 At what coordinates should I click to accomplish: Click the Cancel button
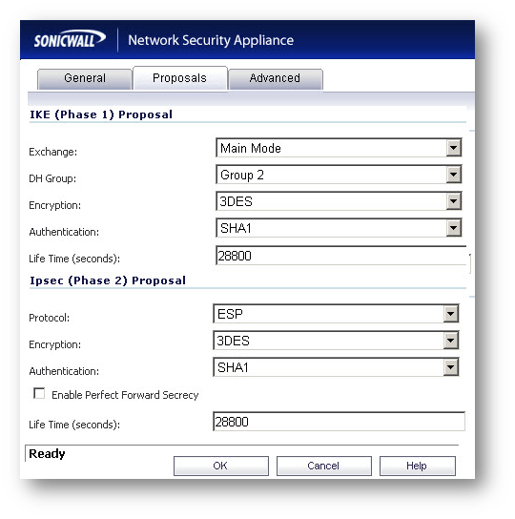click(323, 466)
